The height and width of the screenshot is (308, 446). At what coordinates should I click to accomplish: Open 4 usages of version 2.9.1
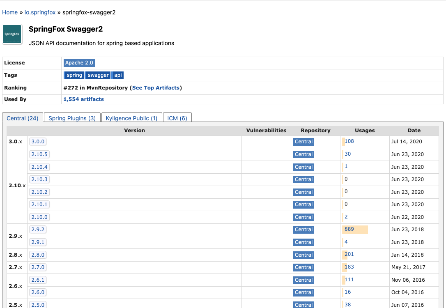(x=346, y=242)
